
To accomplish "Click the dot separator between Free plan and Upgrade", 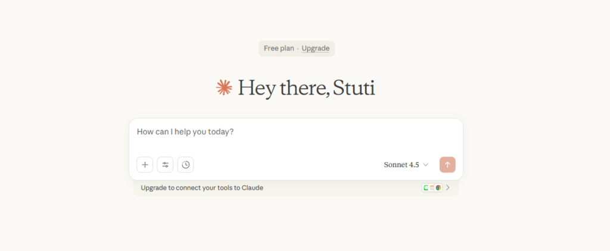I will click(298, 49).
